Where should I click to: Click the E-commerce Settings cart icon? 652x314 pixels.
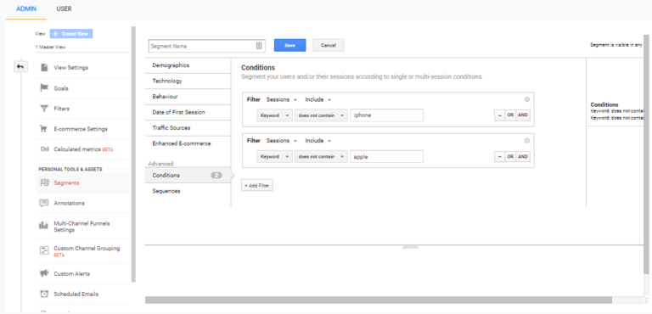click(43, 129)
